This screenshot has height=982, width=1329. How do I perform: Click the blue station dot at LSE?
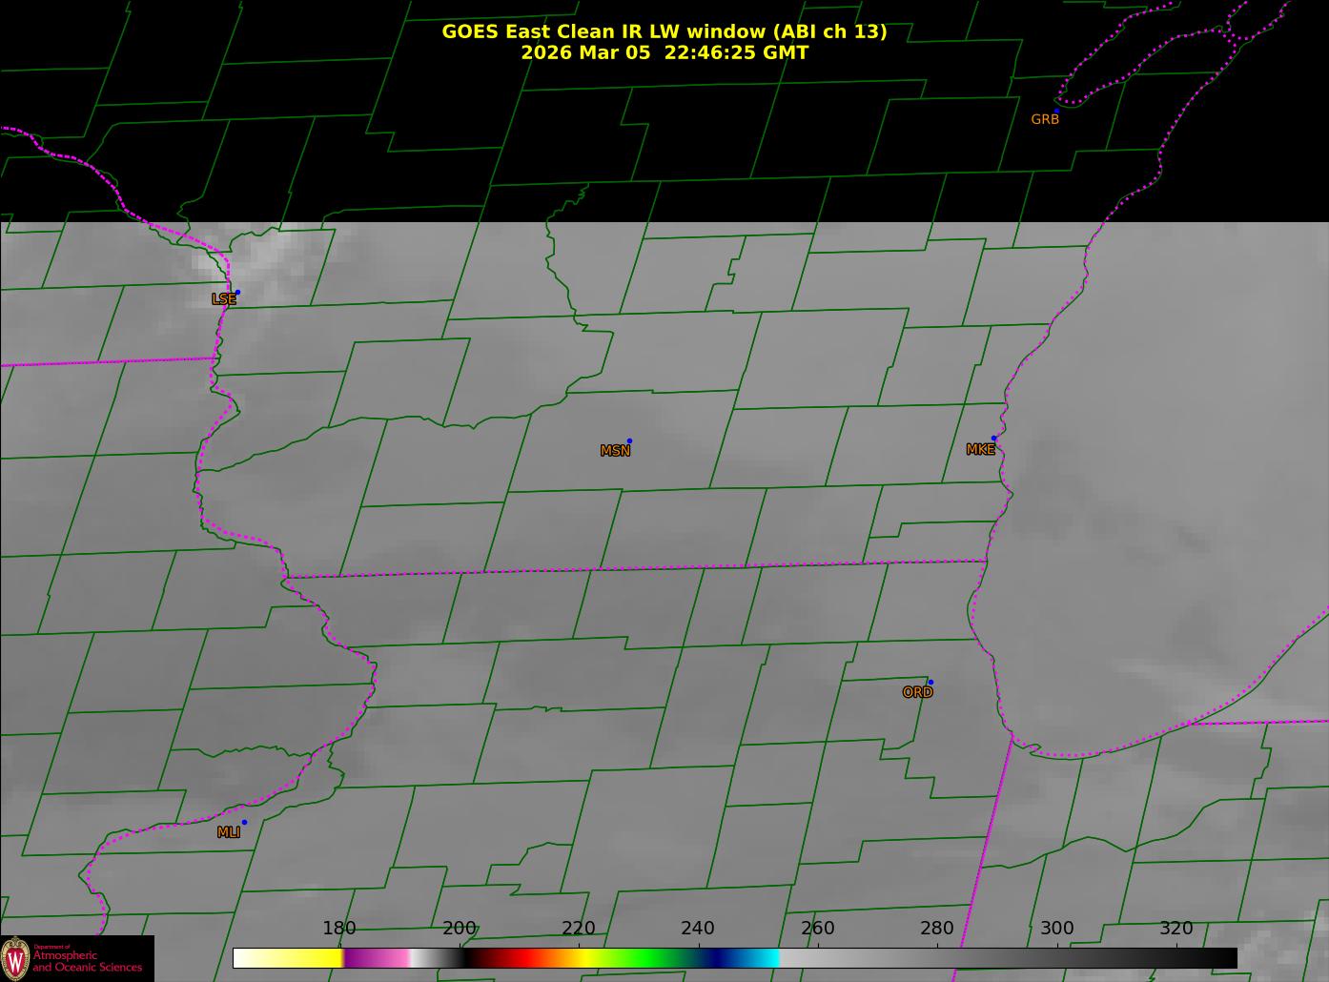pyautogui.click(x=237, y=293)
